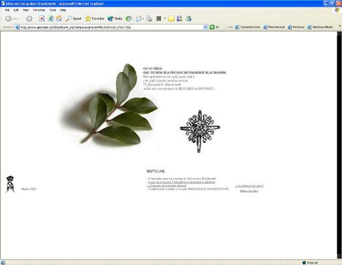Open the Media bar

pyautogui.click(x=115, y=19)
